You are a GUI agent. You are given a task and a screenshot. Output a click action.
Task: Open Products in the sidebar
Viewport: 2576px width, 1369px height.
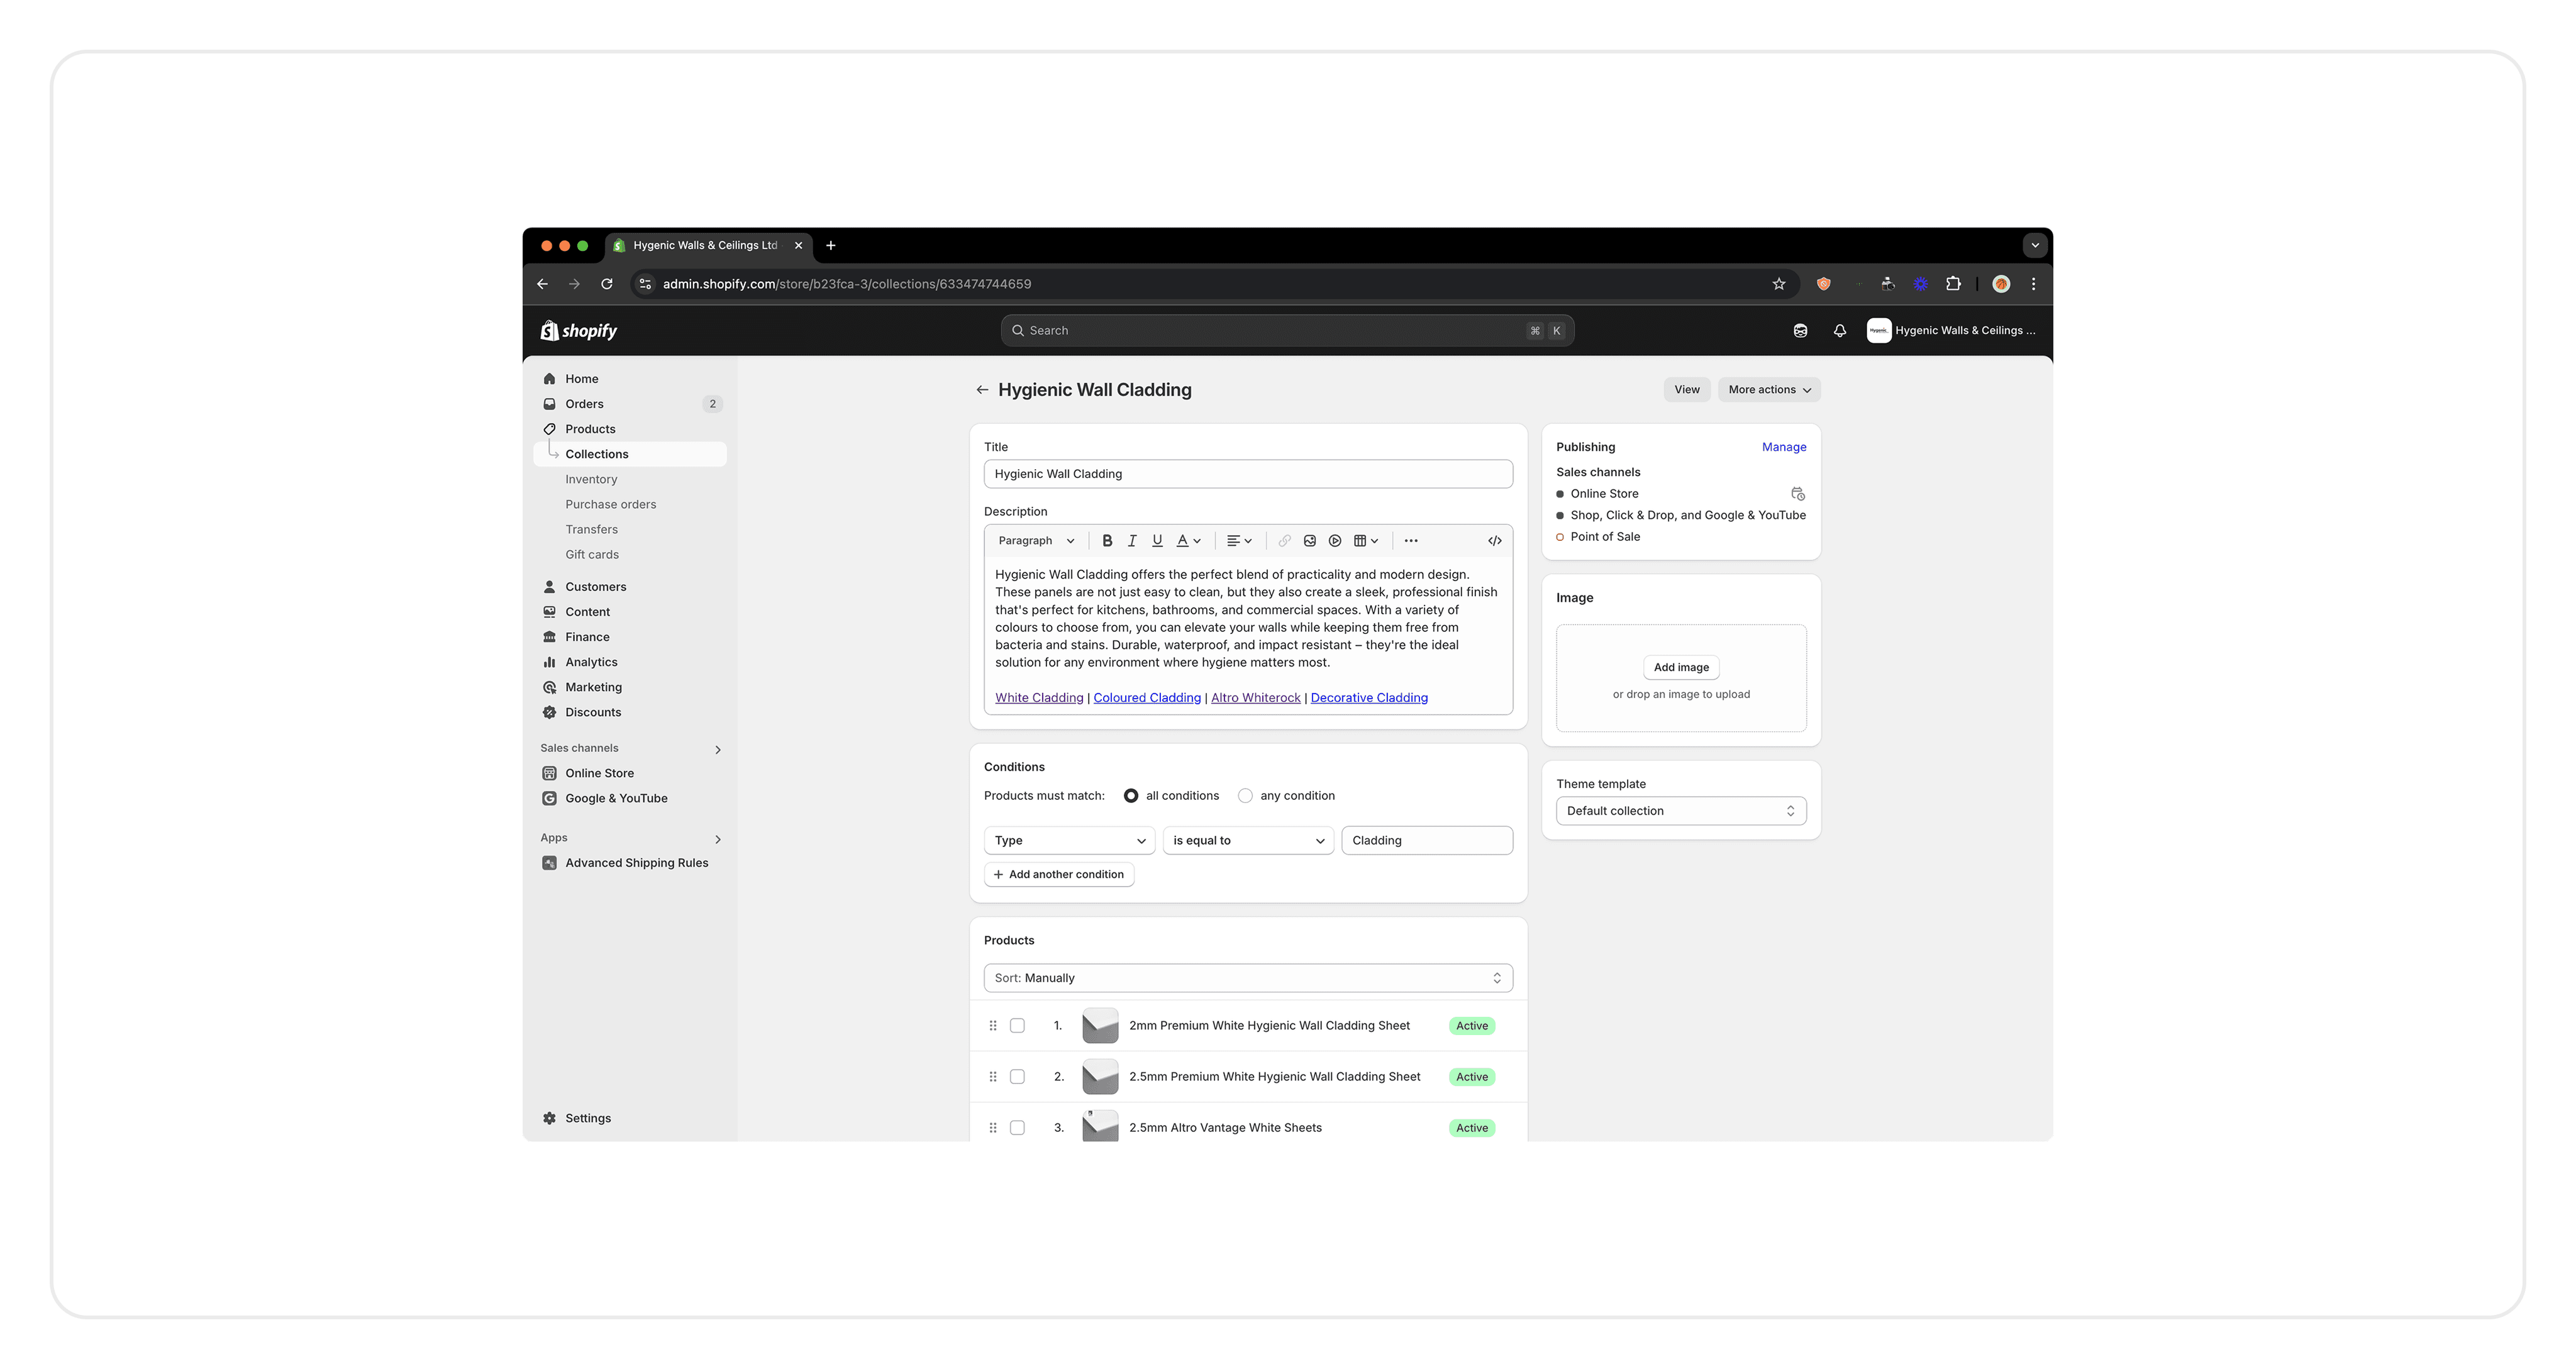[630, 429]
